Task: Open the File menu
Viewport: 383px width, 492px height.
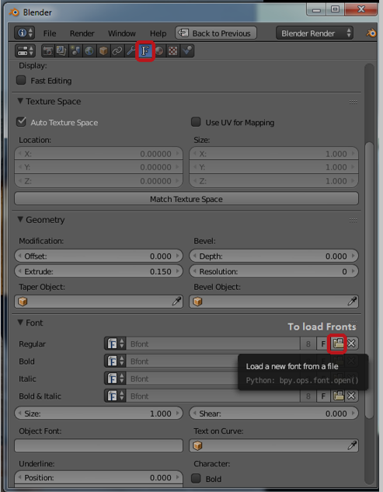Action: tap(50, 33)
